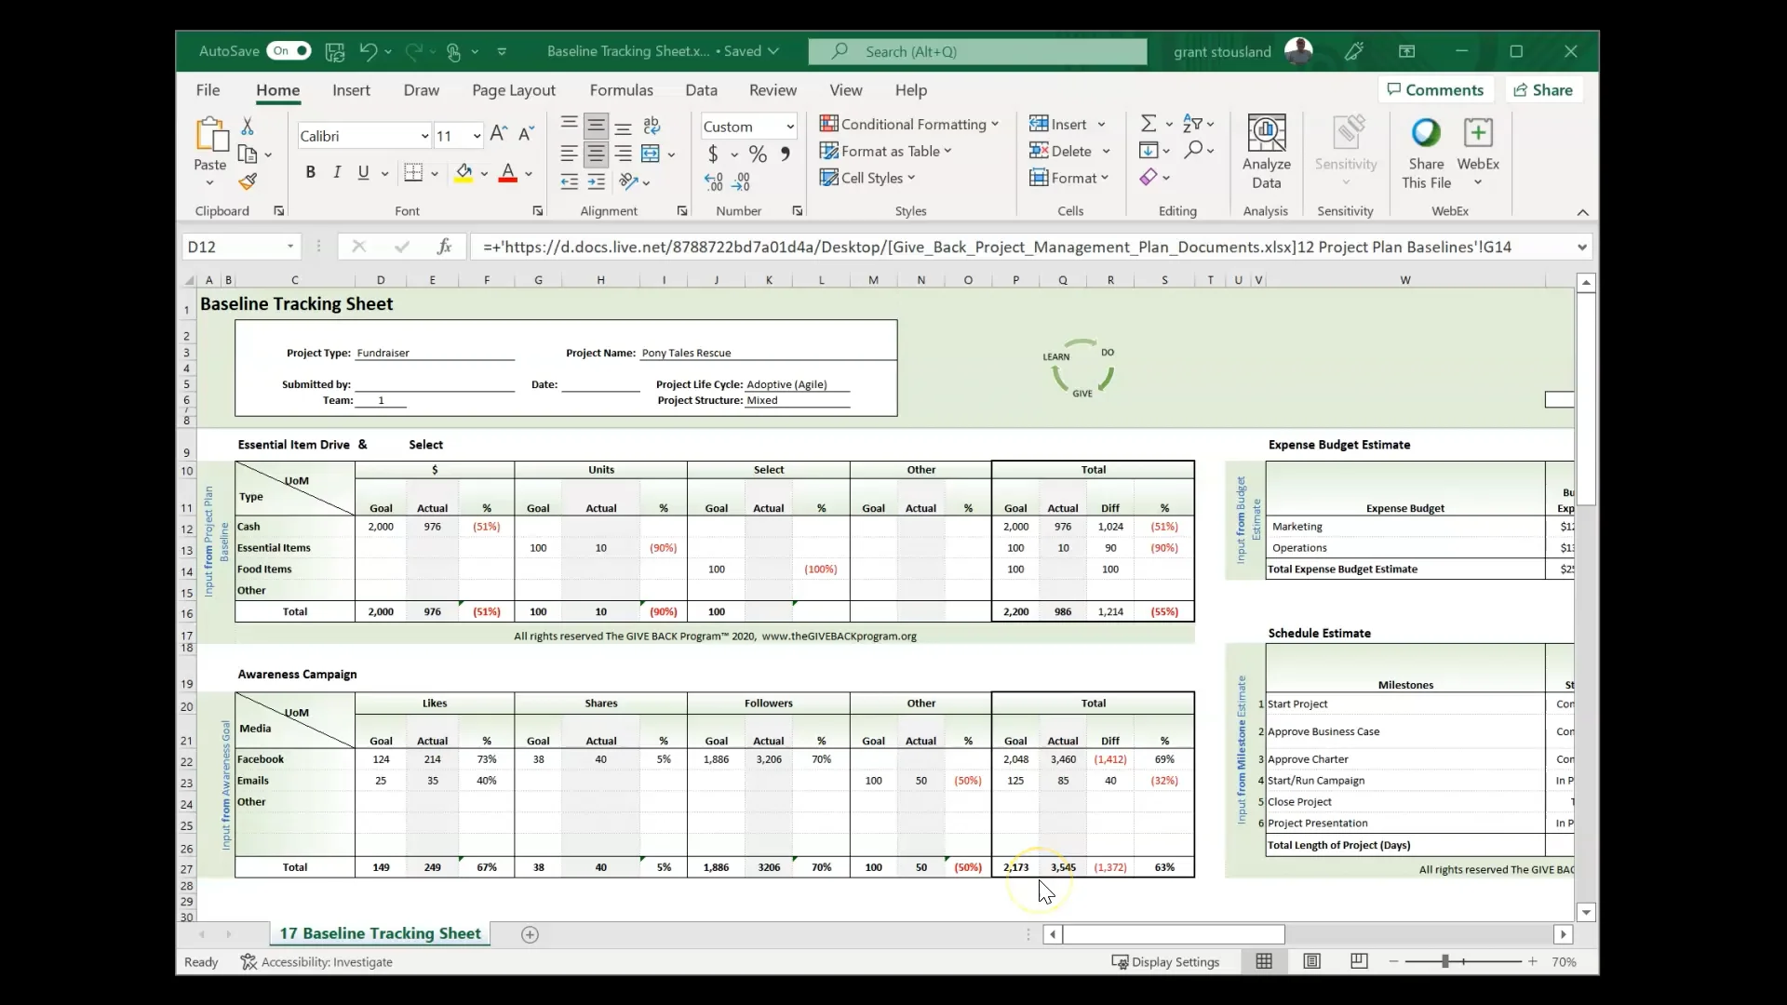Open the Custom number format dropdown
The height and width of the screenshot is (1005, 1787).
coord(790,127)
